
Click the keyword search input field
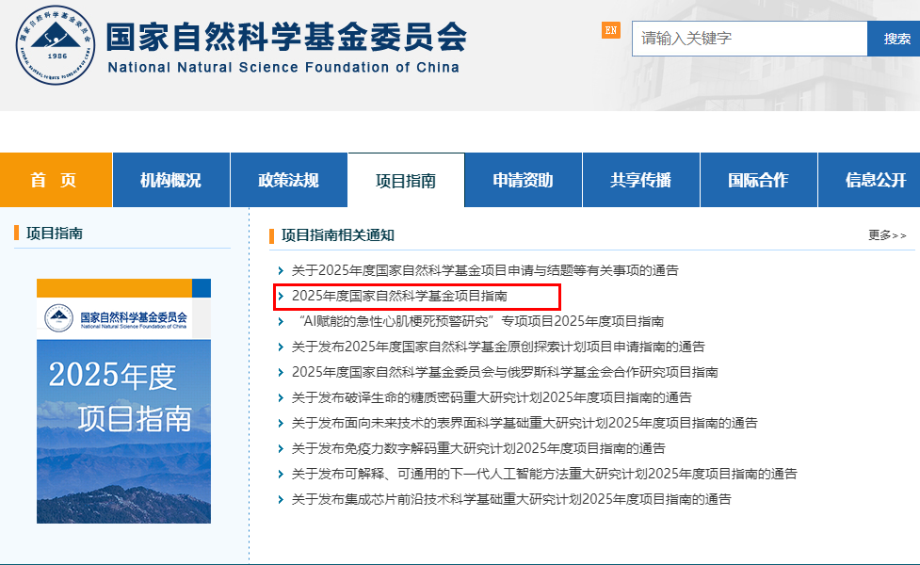pyautogui.click(x=750, y=39)
